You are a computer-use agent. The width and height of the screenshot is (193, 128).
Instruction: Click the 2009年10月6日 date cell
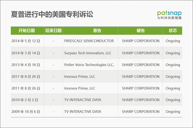click(x=26, y=112)
